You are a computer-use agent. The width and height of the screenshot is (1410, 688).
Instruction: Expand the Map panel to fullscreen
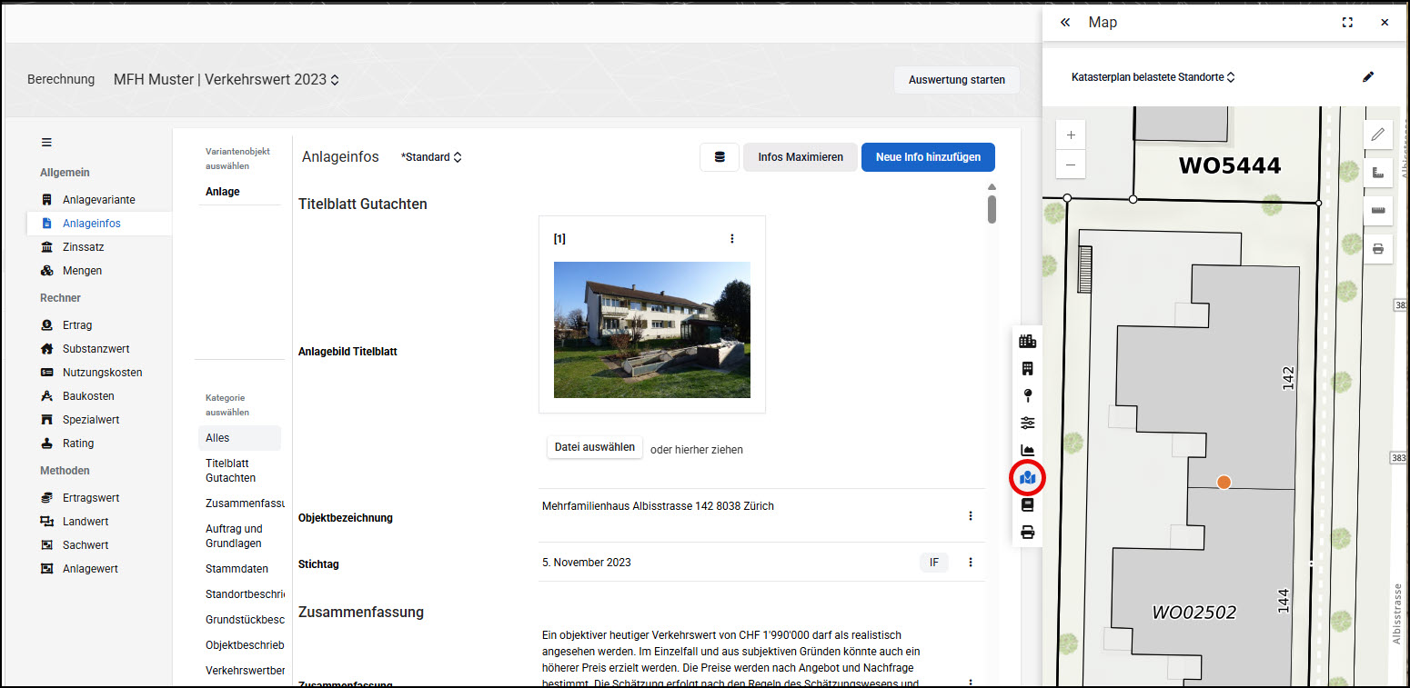click(x=1347, y=23)
